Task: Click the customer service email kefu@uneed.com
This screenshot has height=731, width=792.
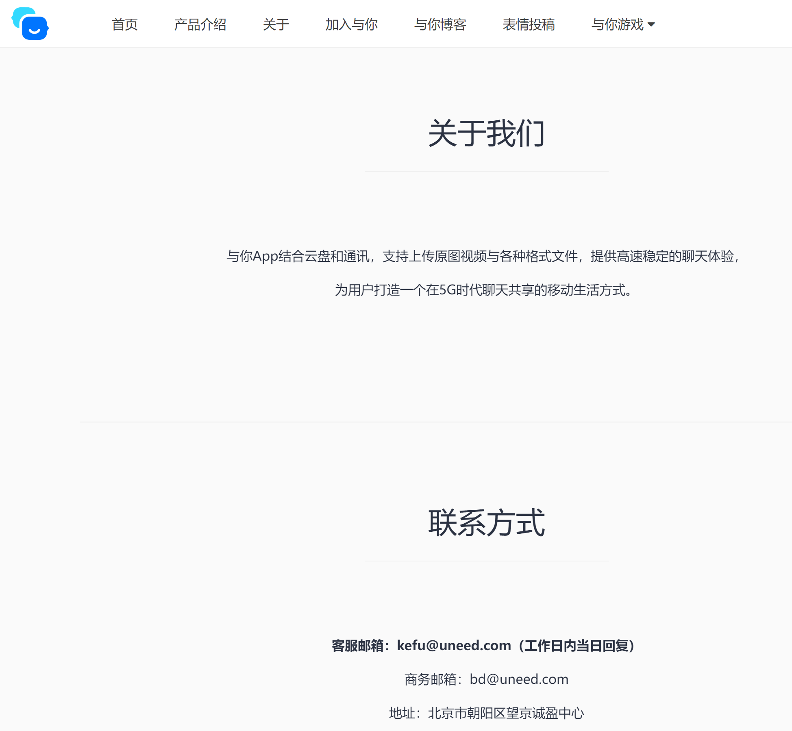Action: click(x=453, y=645)
